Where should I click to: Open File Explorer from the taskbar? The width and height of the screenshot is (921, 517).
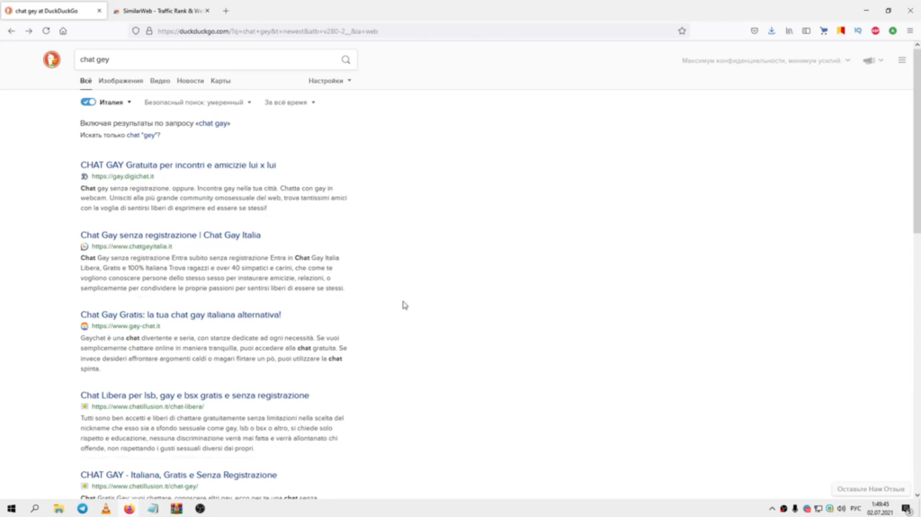point(58,509)
